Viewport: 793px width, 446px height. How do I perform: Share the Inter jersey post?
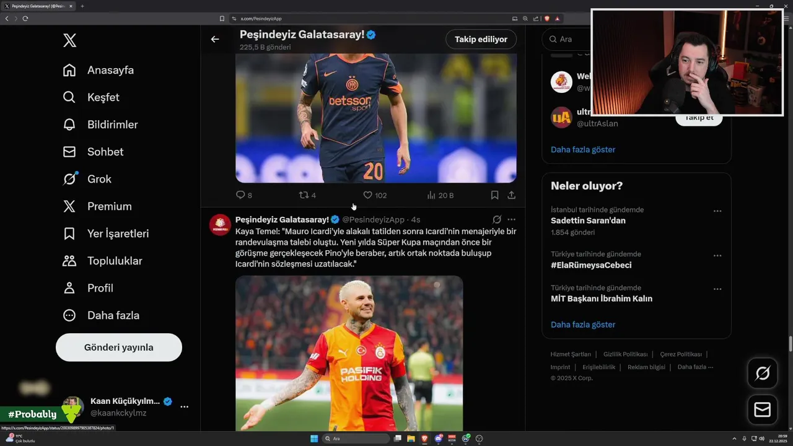click(511, 195)
